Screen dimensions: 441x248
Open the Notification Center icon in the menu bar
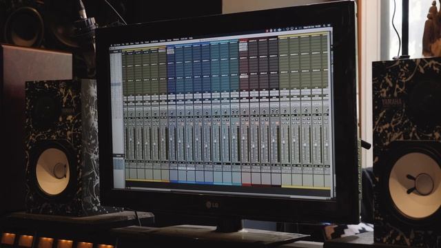click(x=329, y=25)
